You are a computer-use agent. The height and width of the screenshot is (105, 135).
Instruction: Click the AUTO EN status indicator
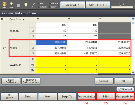42,7
